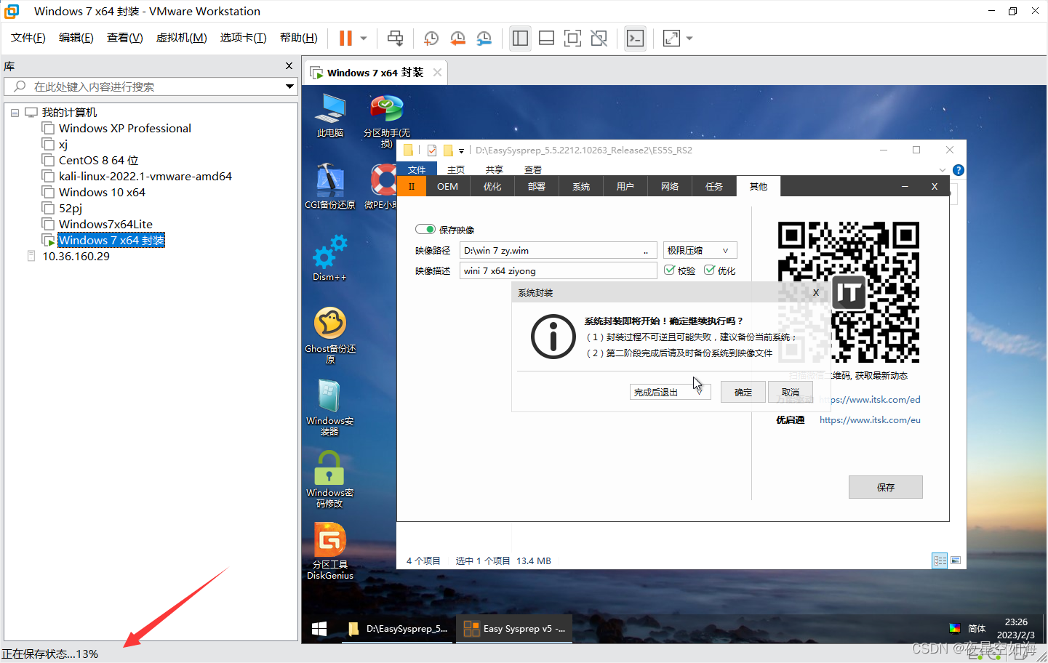
Task: Open CGI备份还原 desktop icon
Action: pos(330,187)
